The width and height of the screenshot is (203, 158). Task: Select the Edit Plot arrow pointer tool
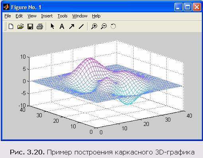tap(53, 26)
